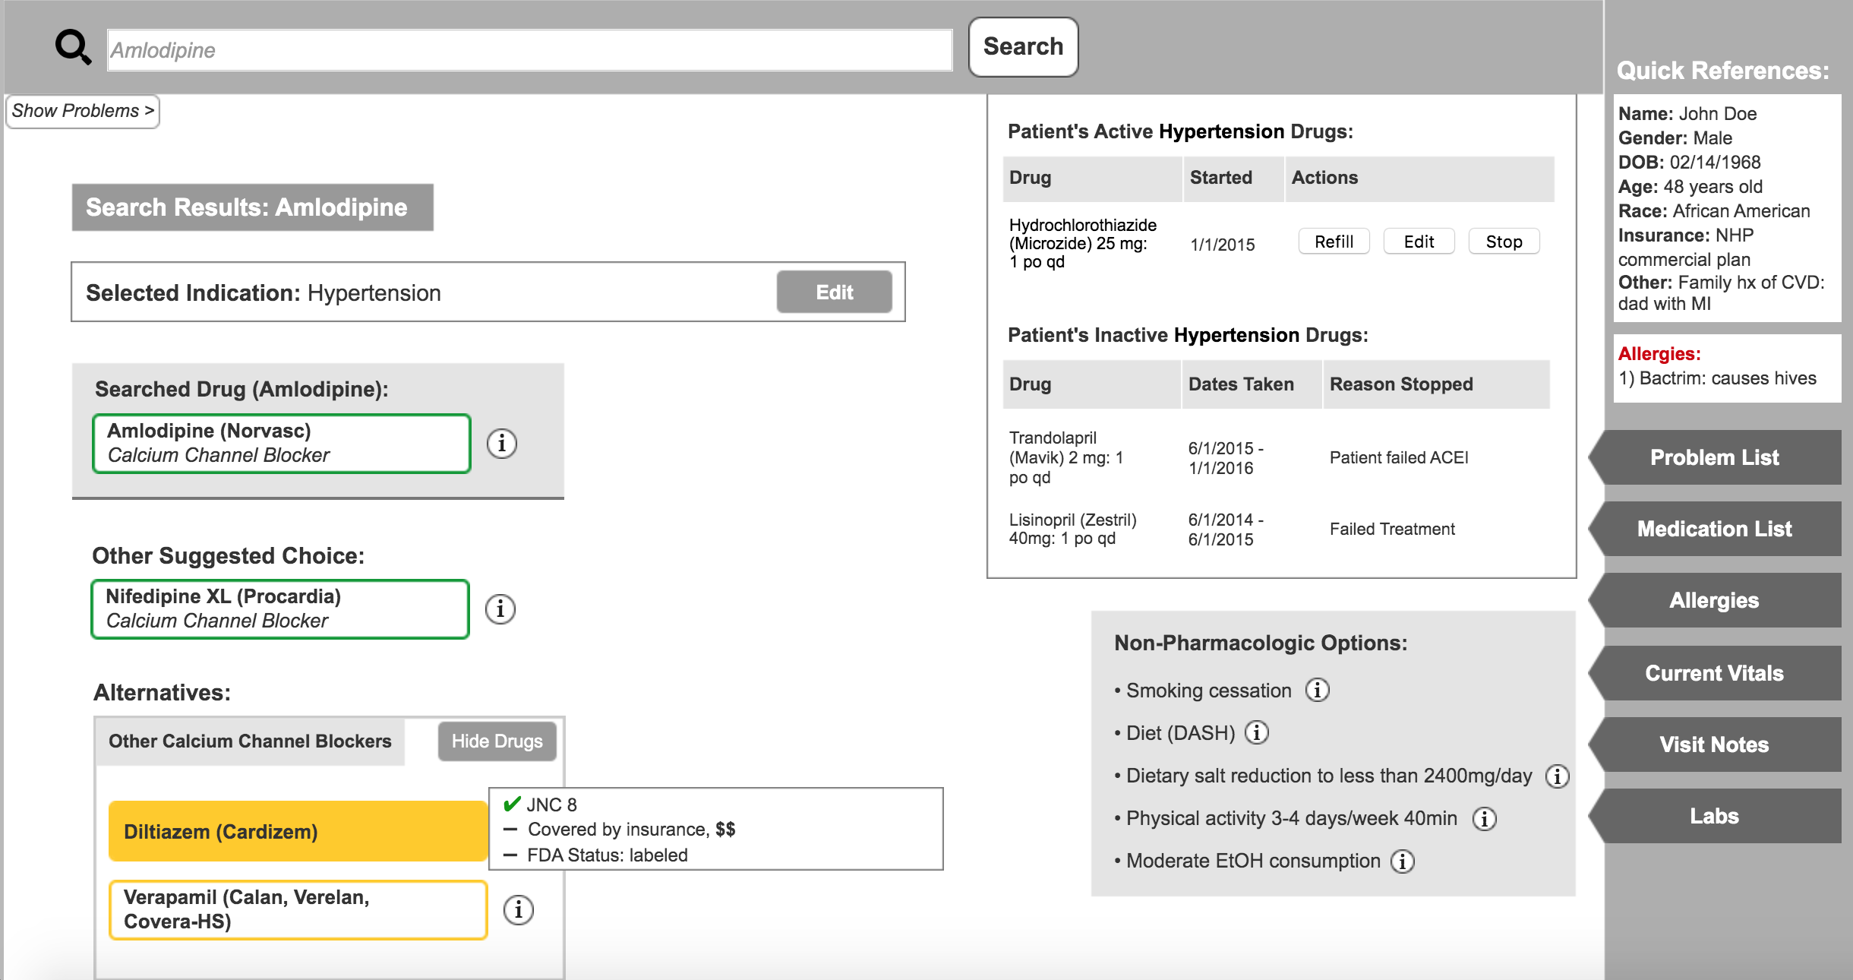The height and width of the screenshot is (980, 1853).
Task: Toggle the JNC 8 checkmark for Diltiazem
Action: (513, 804)
